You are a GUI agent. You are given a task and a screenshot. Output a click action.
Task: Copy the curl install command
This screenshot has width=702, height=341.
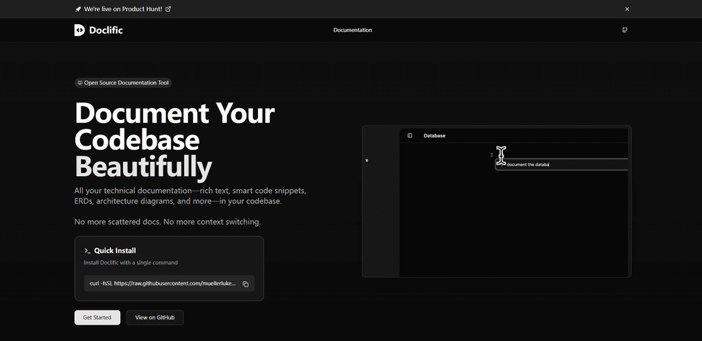tap(246, 284)
